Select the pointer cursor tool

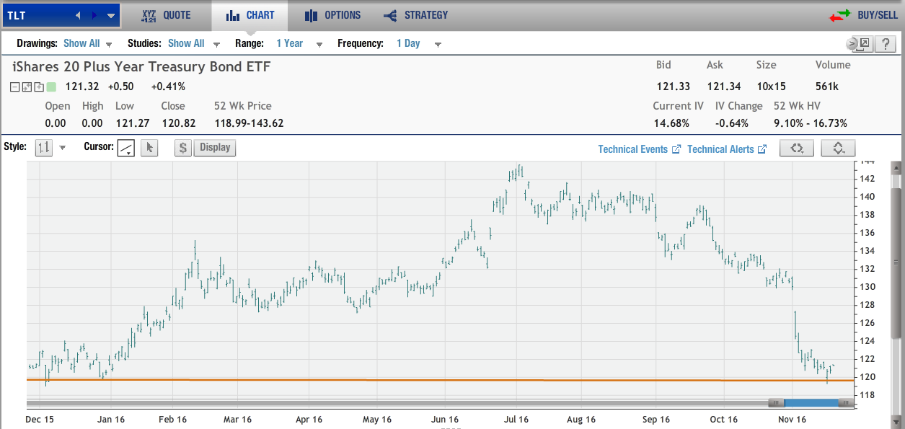click(149, 148)
